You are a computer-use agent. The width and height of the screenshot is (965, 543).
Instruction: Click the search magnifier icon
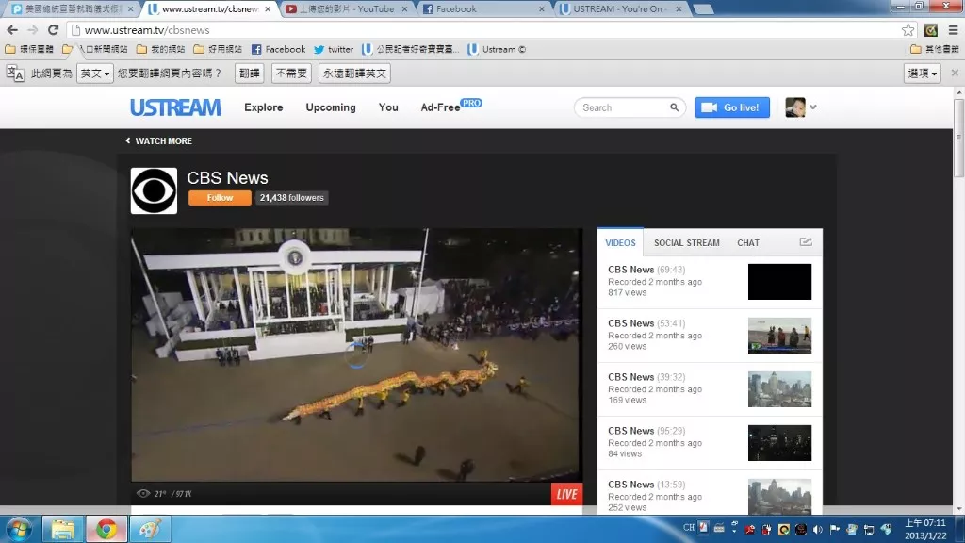point(675,107)
